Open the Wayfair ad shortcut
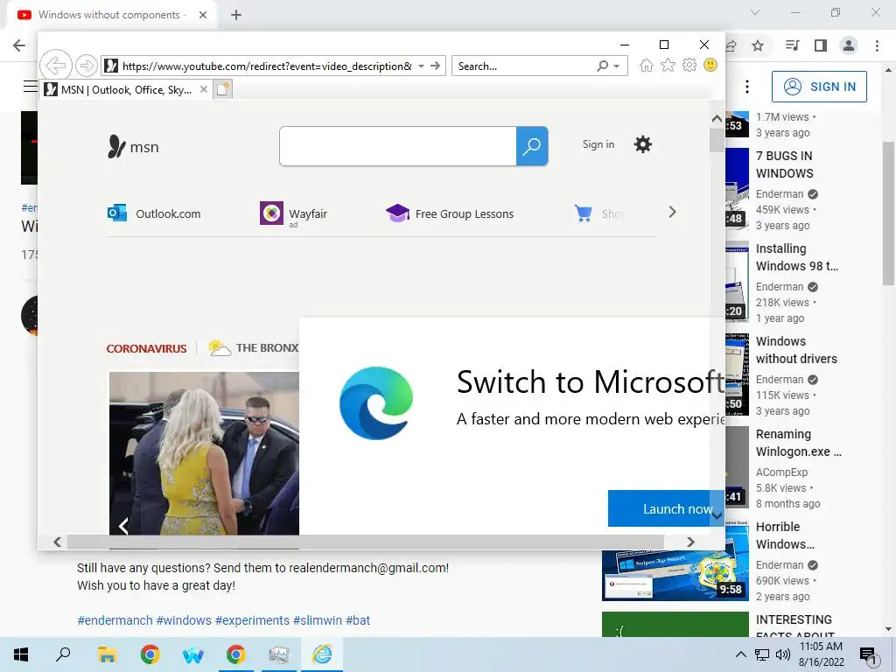 tap(294, 214)
